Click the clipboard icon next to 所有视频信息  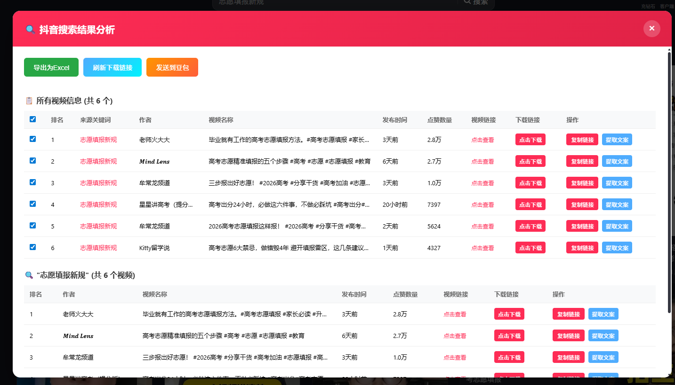[x=29, y=101]
